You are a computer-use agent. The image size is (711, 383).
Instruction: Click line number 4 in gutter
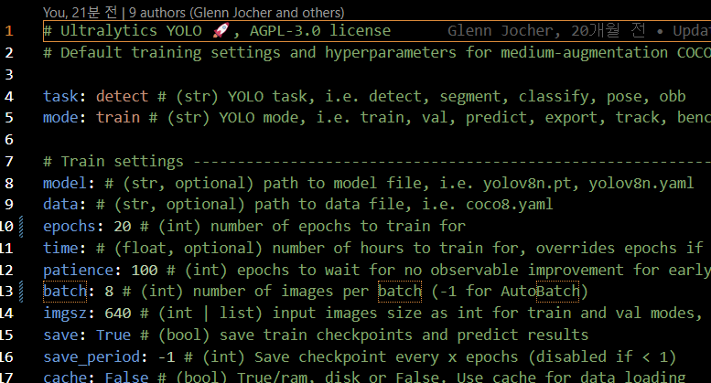tap(9, 96)
